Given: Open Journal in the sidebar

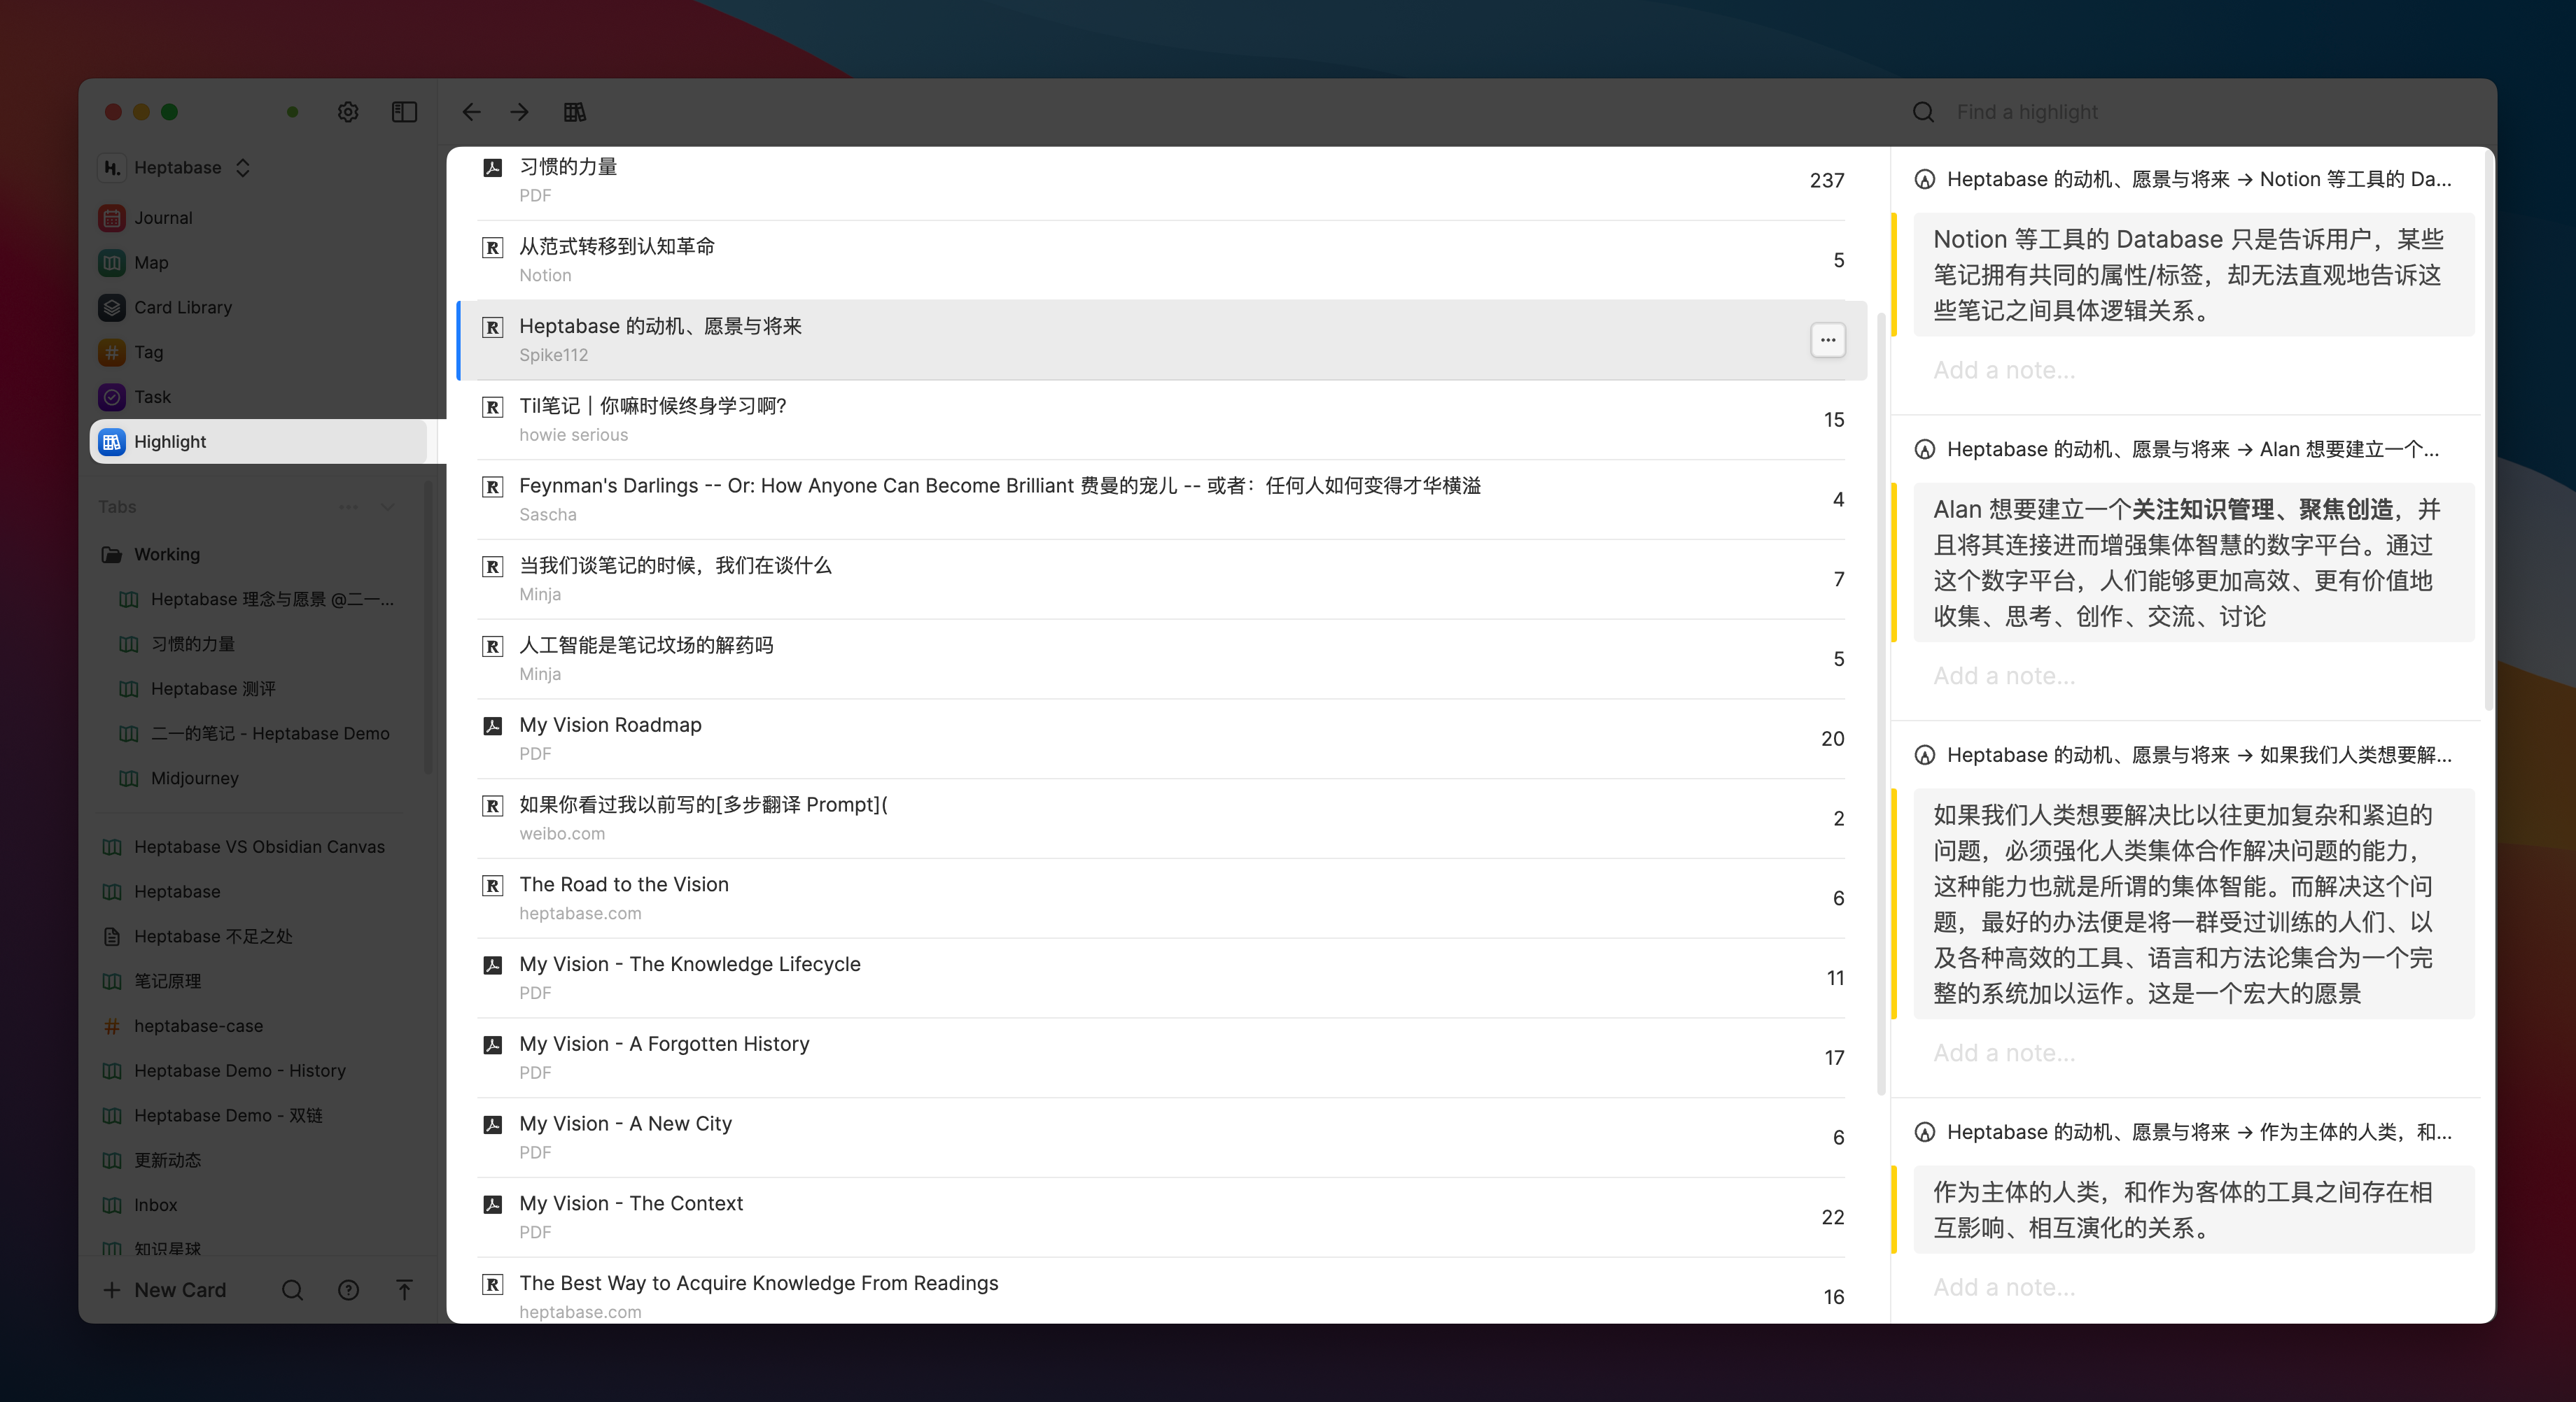Looking at the screenshot, I should point(260,217).
